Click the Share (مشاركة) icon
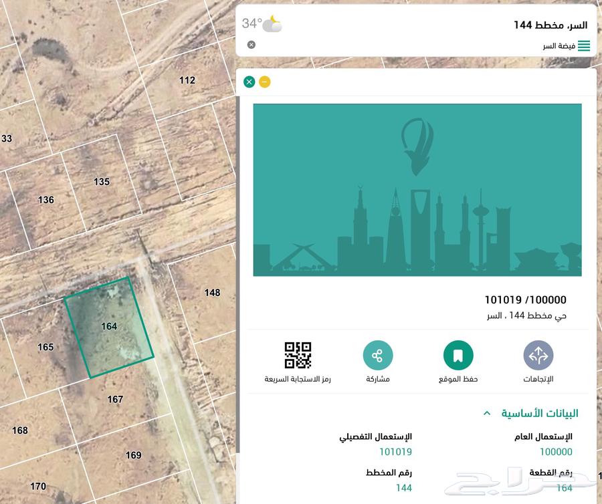The width and height of the screenshot is (602, 504). pyautogui.click(x=378, y=355)
